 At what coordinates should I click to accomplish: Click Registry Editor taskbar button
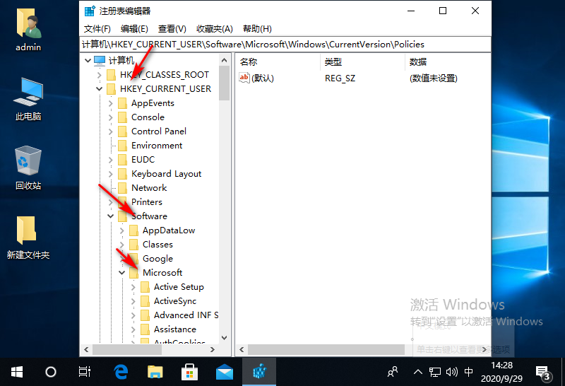click(x=259, y=372)
